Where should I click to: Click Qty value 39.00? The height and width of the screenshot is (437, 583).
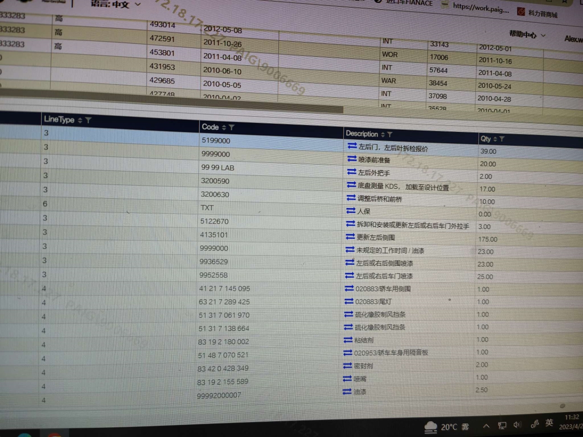click(x=488, y=151)
